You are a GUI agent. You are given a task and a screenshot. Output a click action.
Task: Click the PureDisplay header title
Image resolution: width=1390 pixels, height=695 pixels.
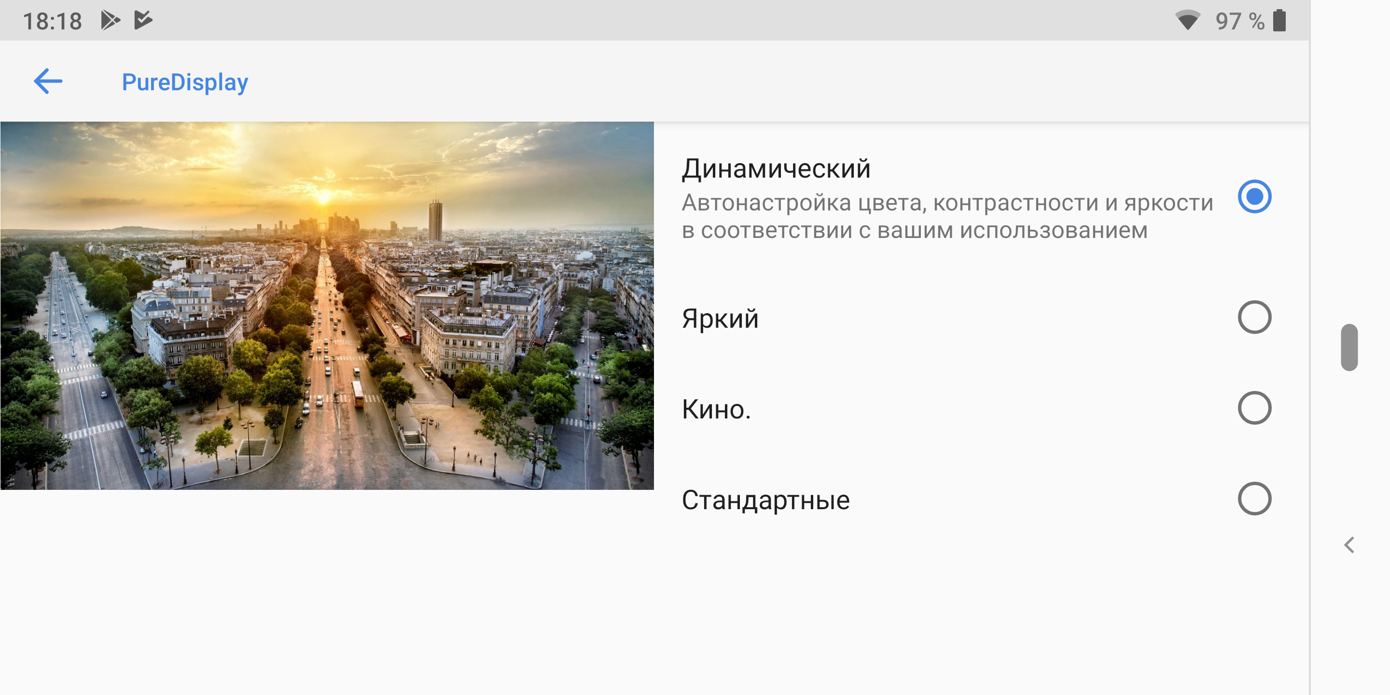tap(184, 82)
